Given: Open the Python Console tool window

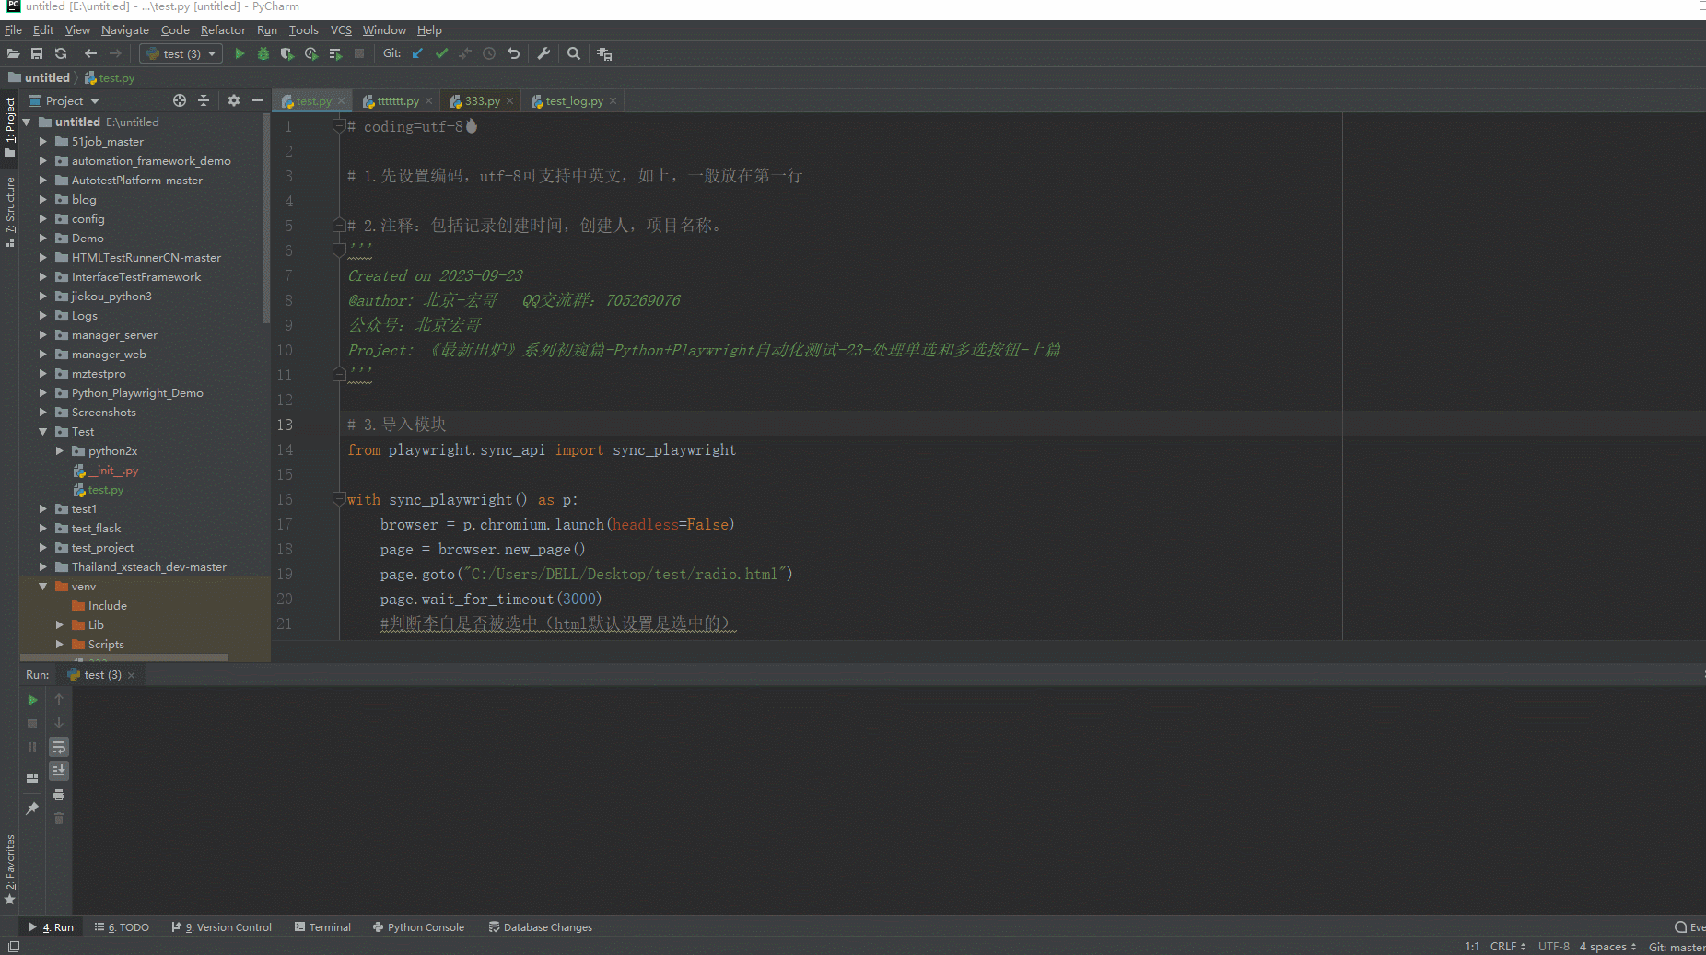Looking at the screenshot, I should 418,926.
